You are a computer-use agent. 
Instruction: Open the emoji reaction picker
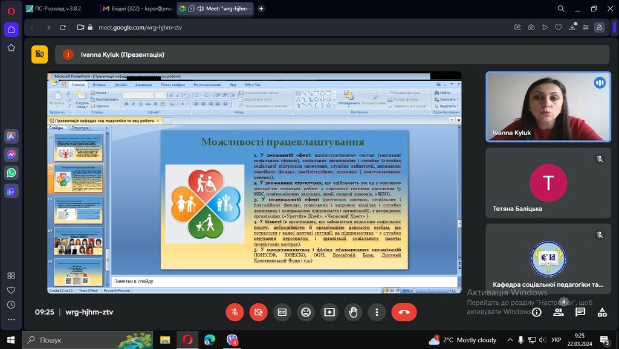click(306, 312)
